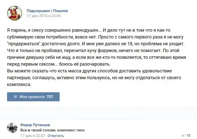Click the final word комплекса in the post
Screen dimensions: 197x139
20,85
